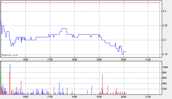Screen dimensions: 172x99
Task: Select the 1730 label on price chart
Action: point(50,60)
